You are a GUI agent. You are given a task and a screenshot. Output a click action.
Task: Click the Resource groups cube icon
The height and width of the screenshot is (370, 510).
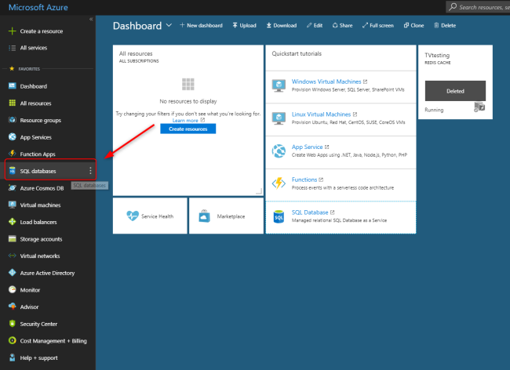tap(12, 120)
